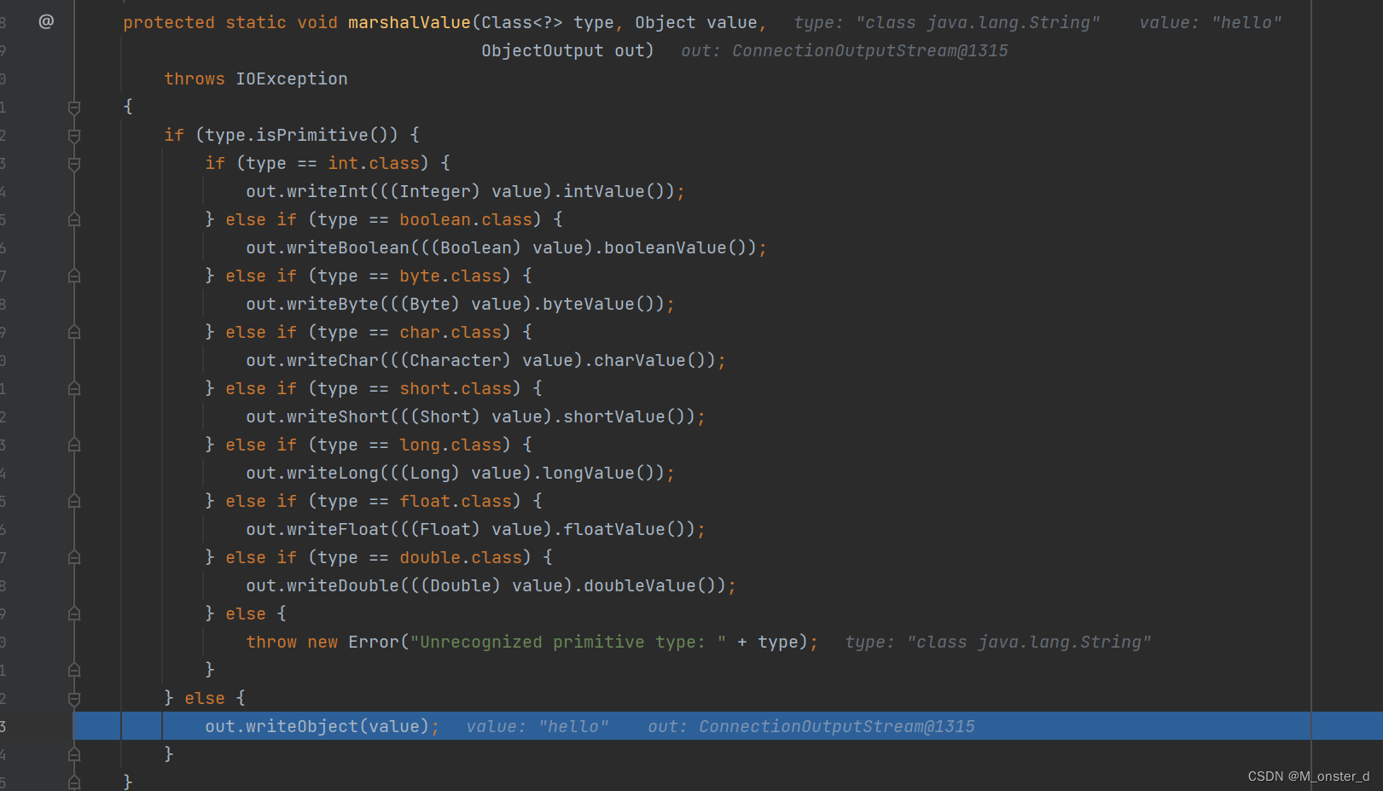Fold the else if long.class branch

pyautogui.click(x=74, y=445)
